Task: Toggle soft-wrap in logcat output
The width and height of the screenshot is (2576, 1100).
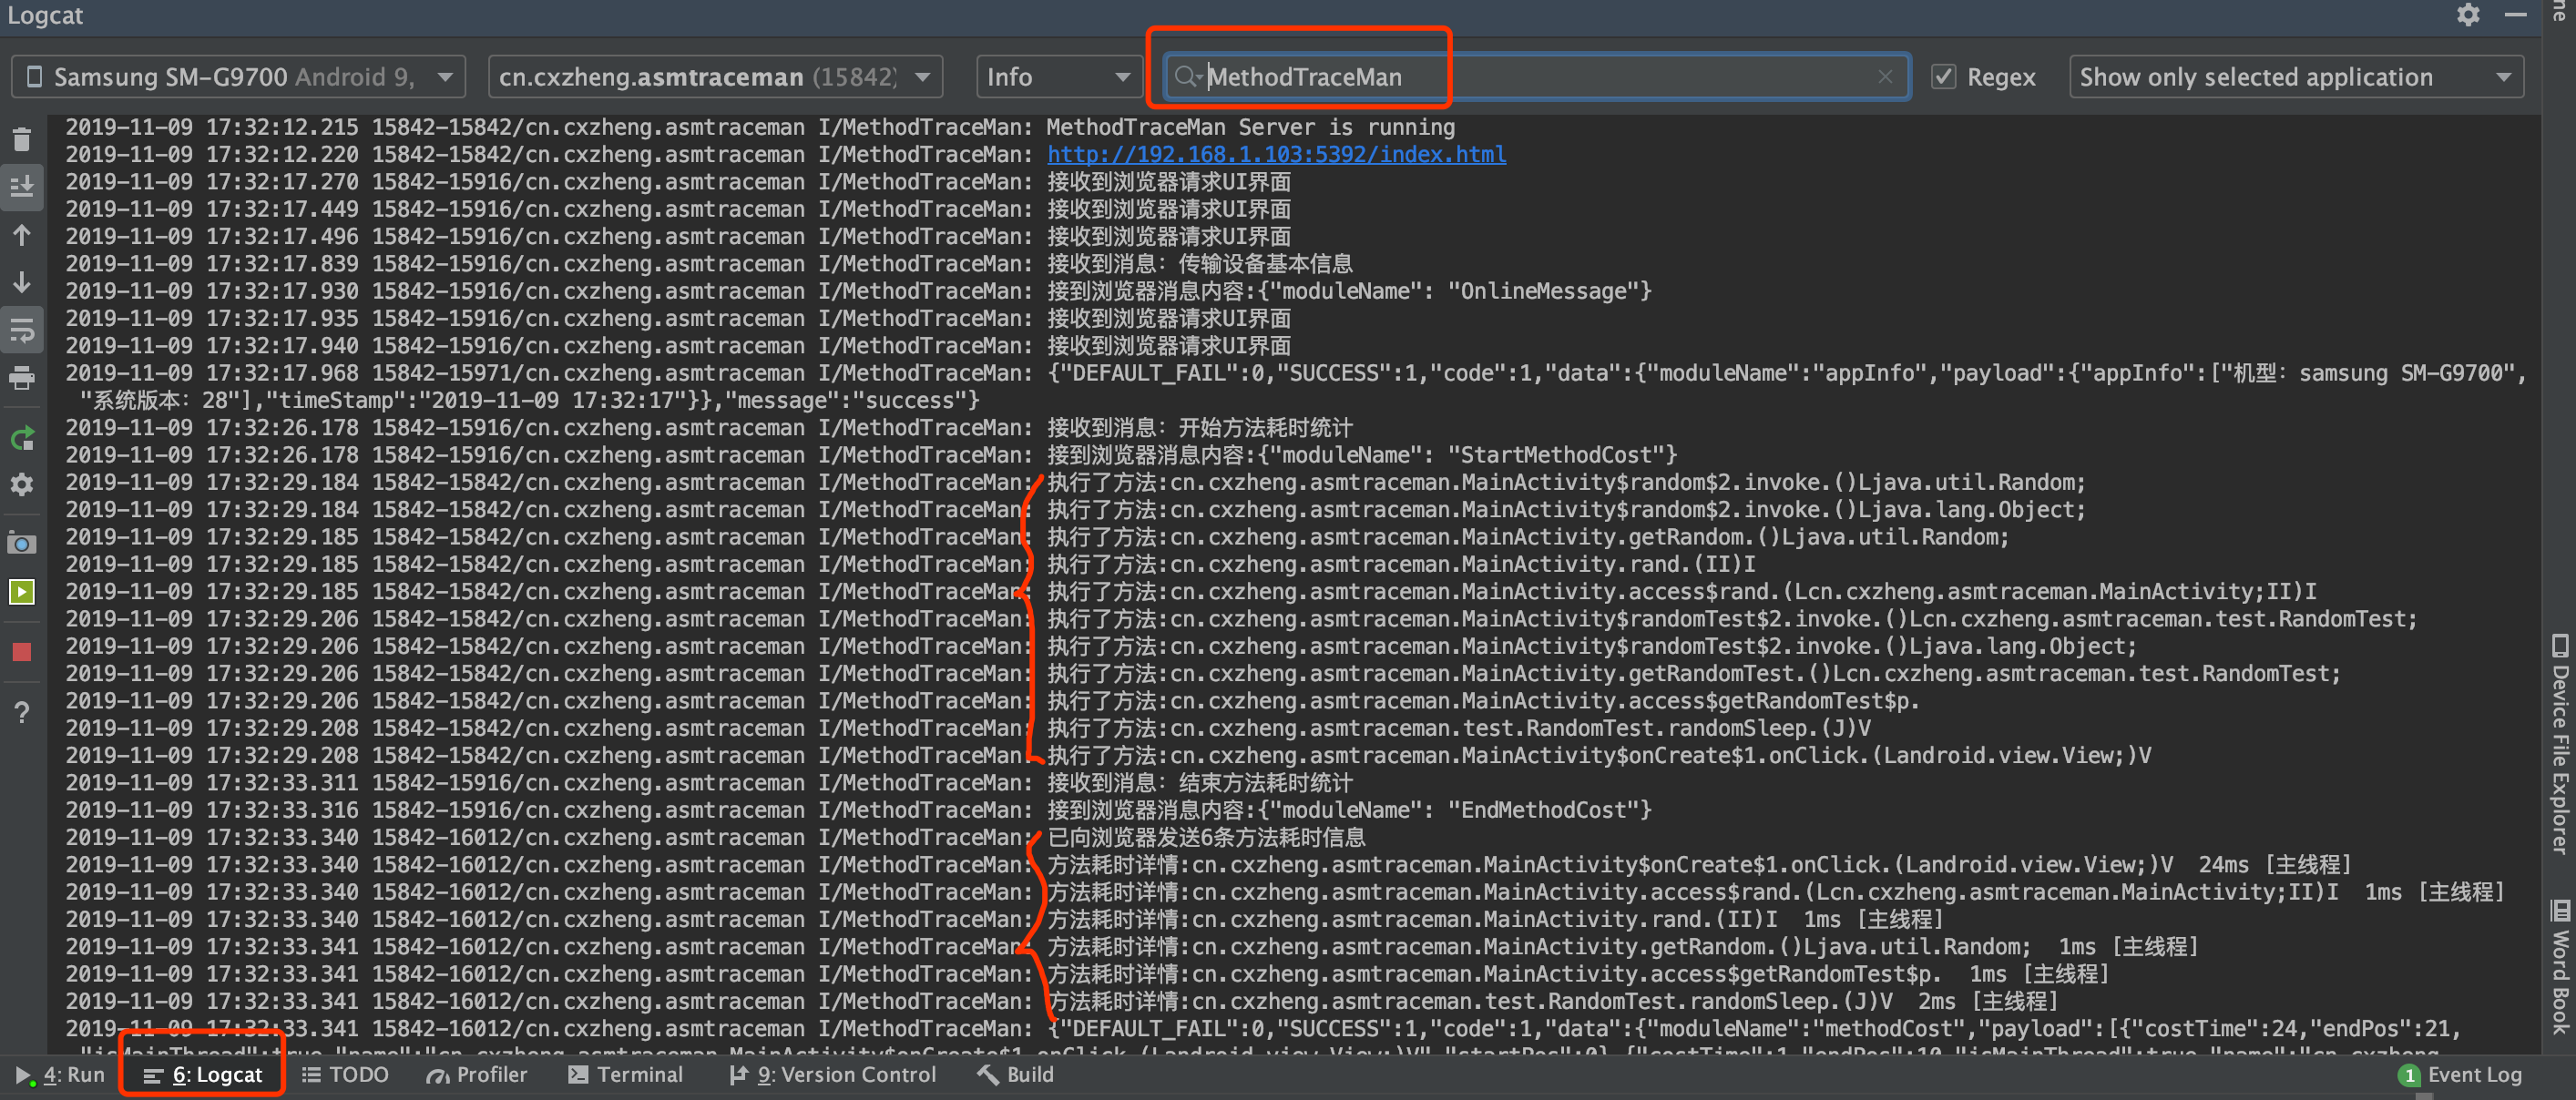Action: 22,330
